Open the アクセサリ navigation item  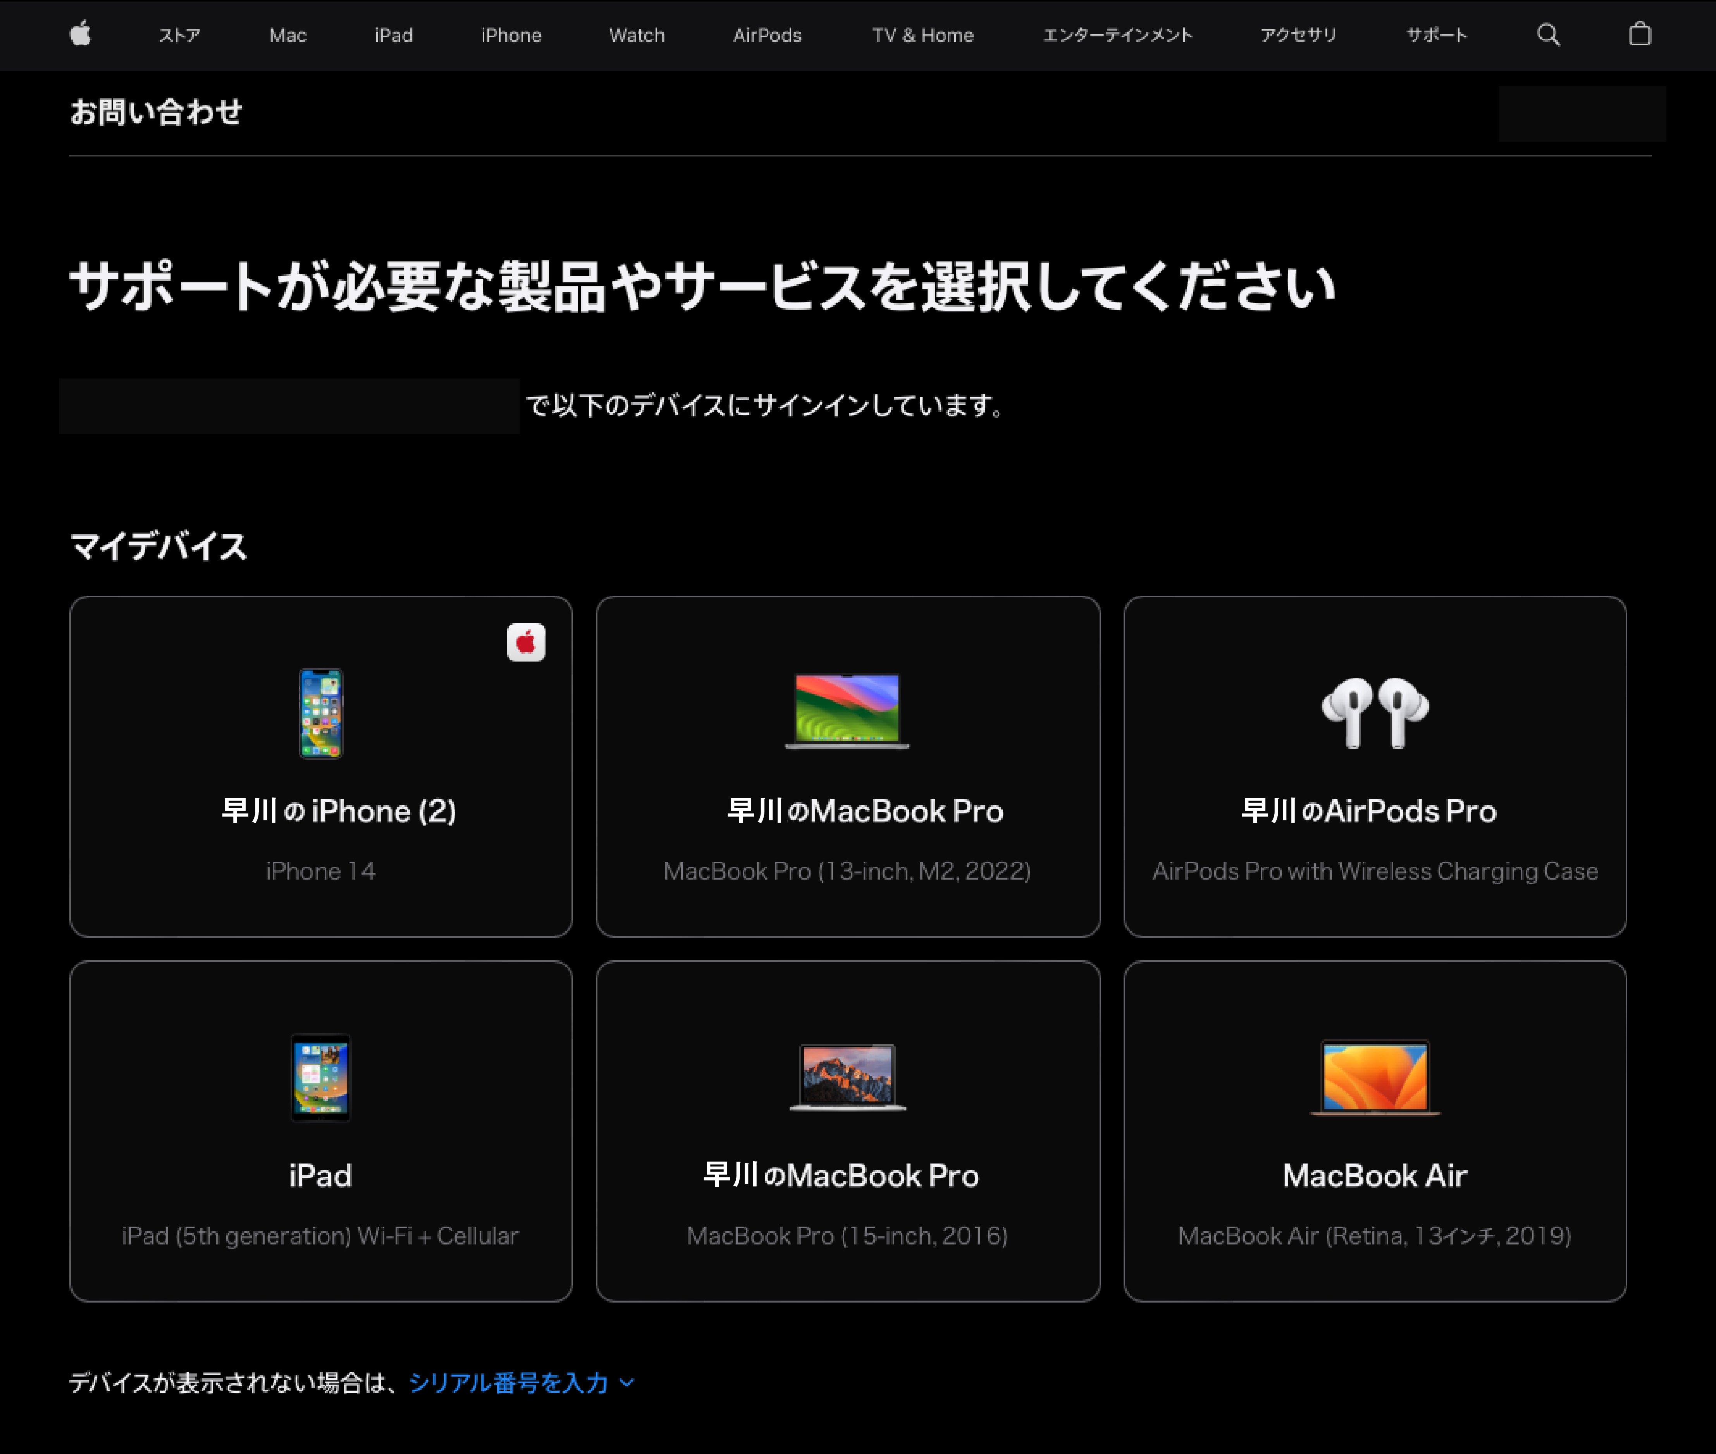click(1299, 36)
